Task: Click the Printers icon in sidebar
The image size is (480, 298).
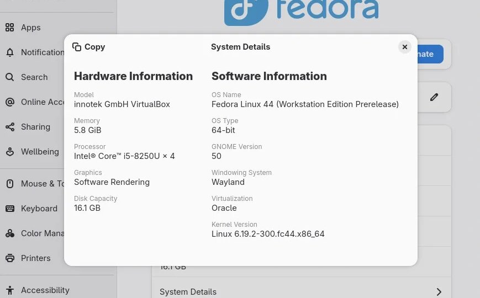Action: point(10,258)
